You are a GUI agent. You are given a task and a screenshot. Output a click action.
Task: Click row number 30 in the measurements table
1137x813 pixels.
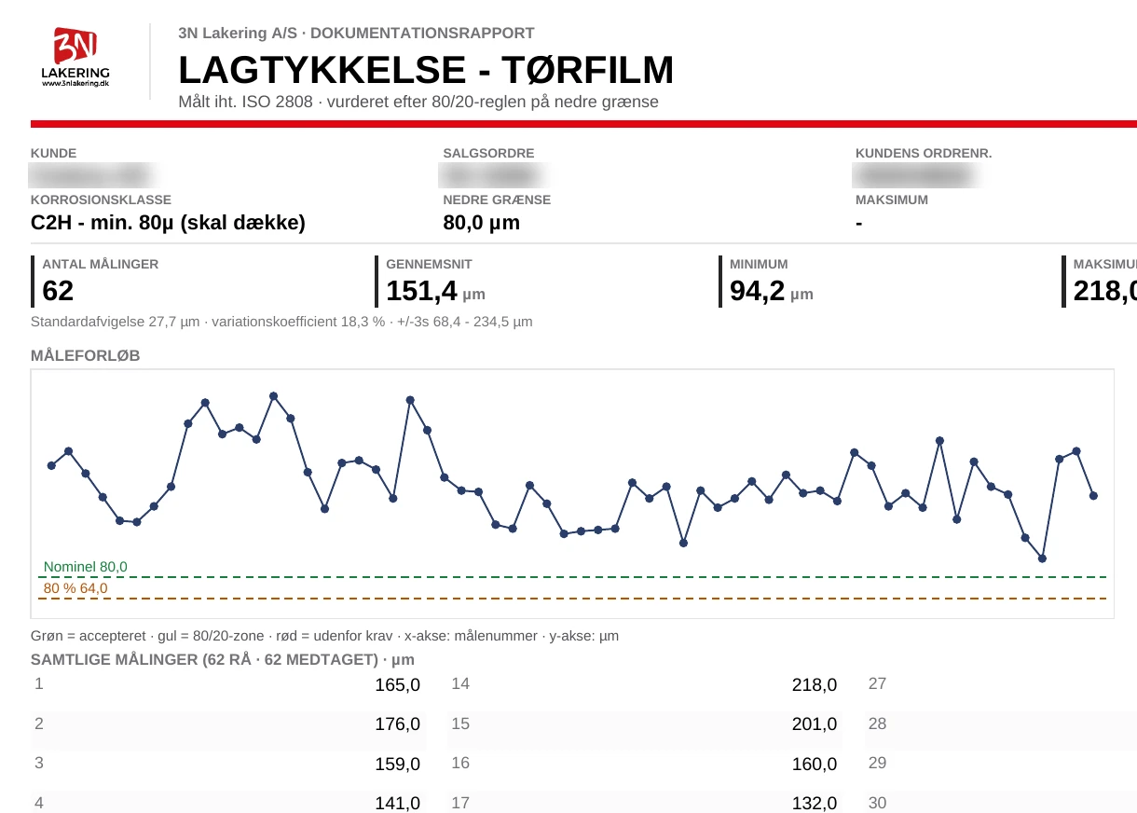(x=877, y=802)
